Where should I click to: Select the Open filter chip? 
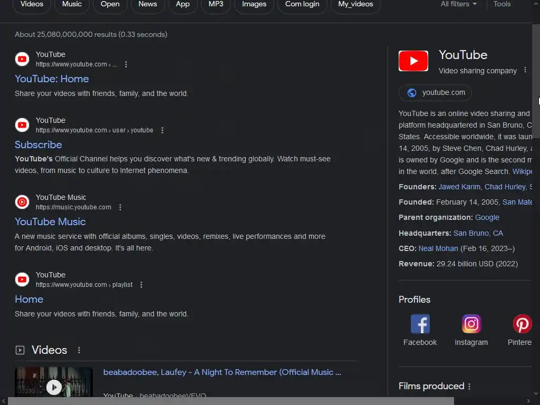(110, 5)
